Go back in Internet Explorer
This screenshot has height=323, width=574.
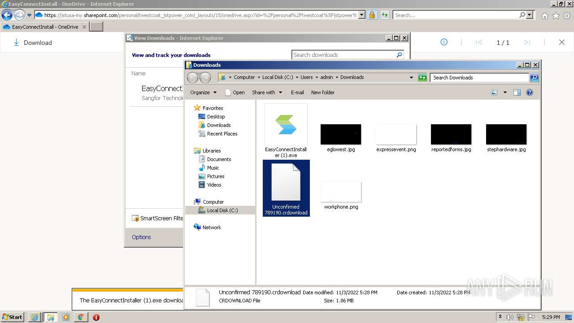pyautogui.click(x=7, y=15)
